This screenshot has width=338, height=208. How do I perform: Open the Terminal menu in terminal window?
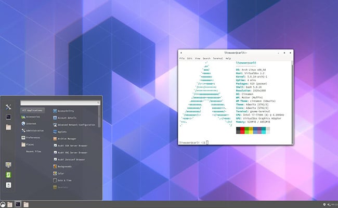coord(218,58)
